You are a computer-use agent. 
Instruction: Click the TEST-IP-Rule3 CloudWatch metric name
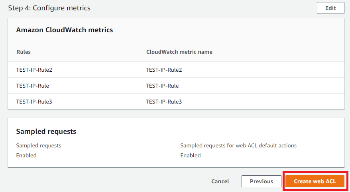(x=164, y=102)
